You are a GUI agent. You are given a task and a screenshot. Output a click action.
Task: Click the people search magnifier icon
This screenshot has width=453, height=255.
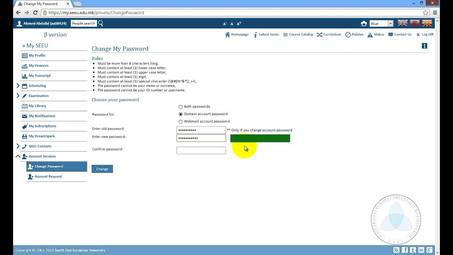(x=101, y=23)
